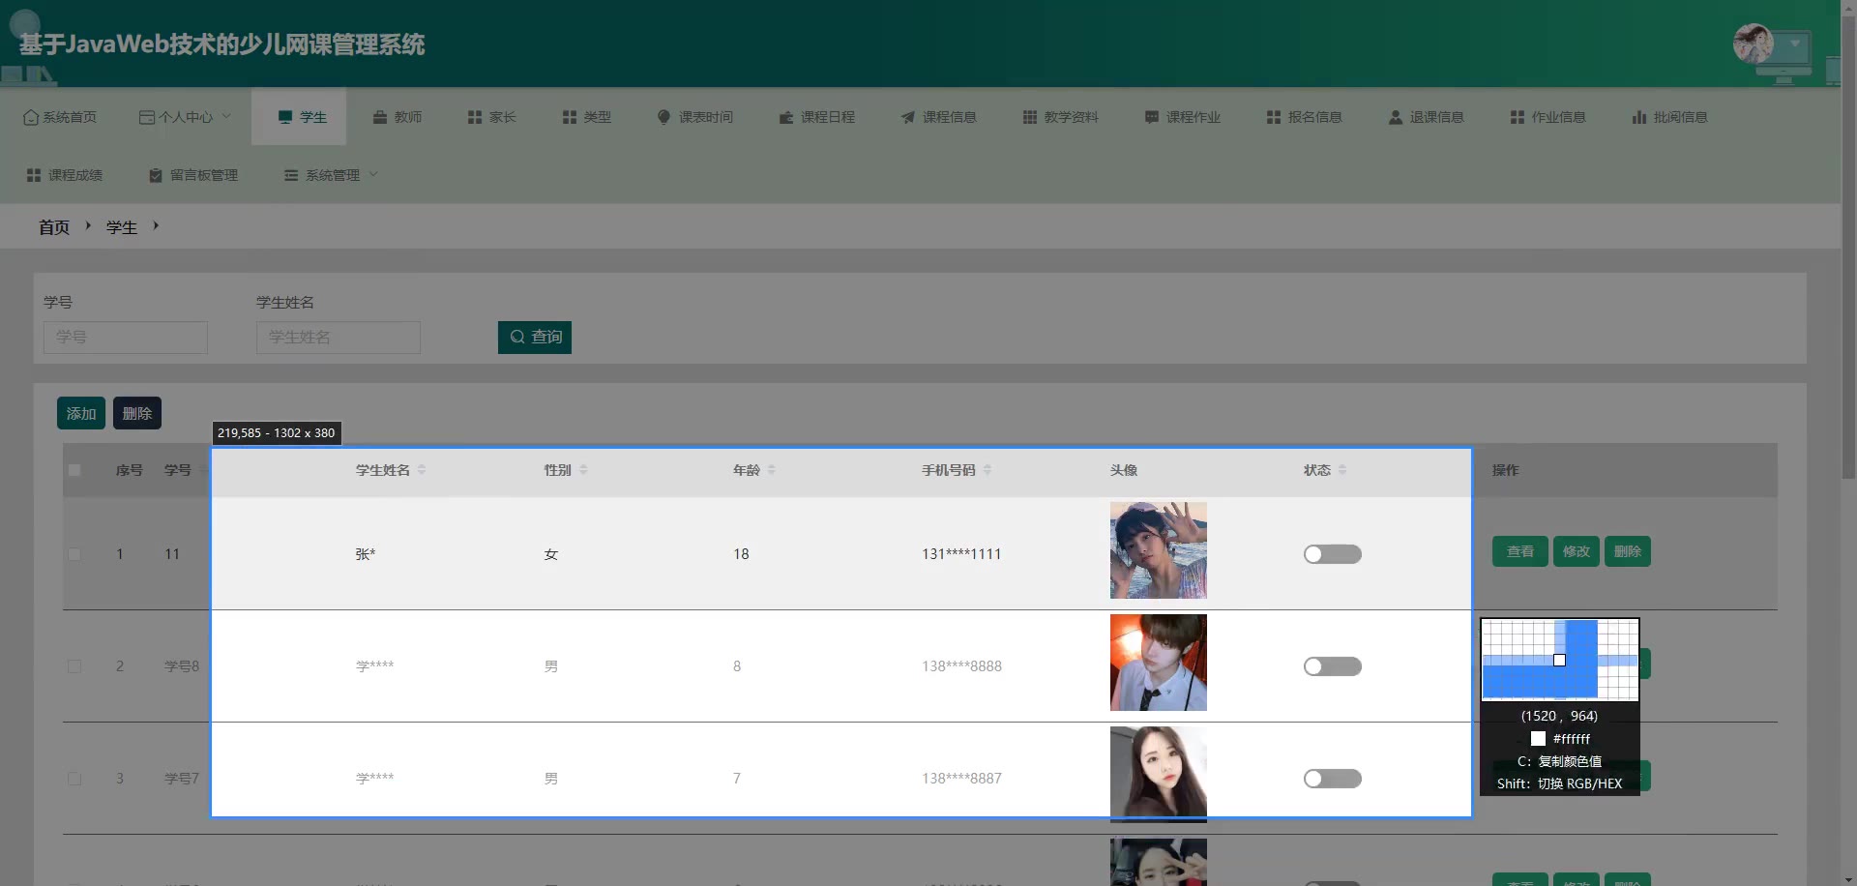The image size is (1857, 886).
Task: Click the 学号7 cell
Action: (182, 779)
